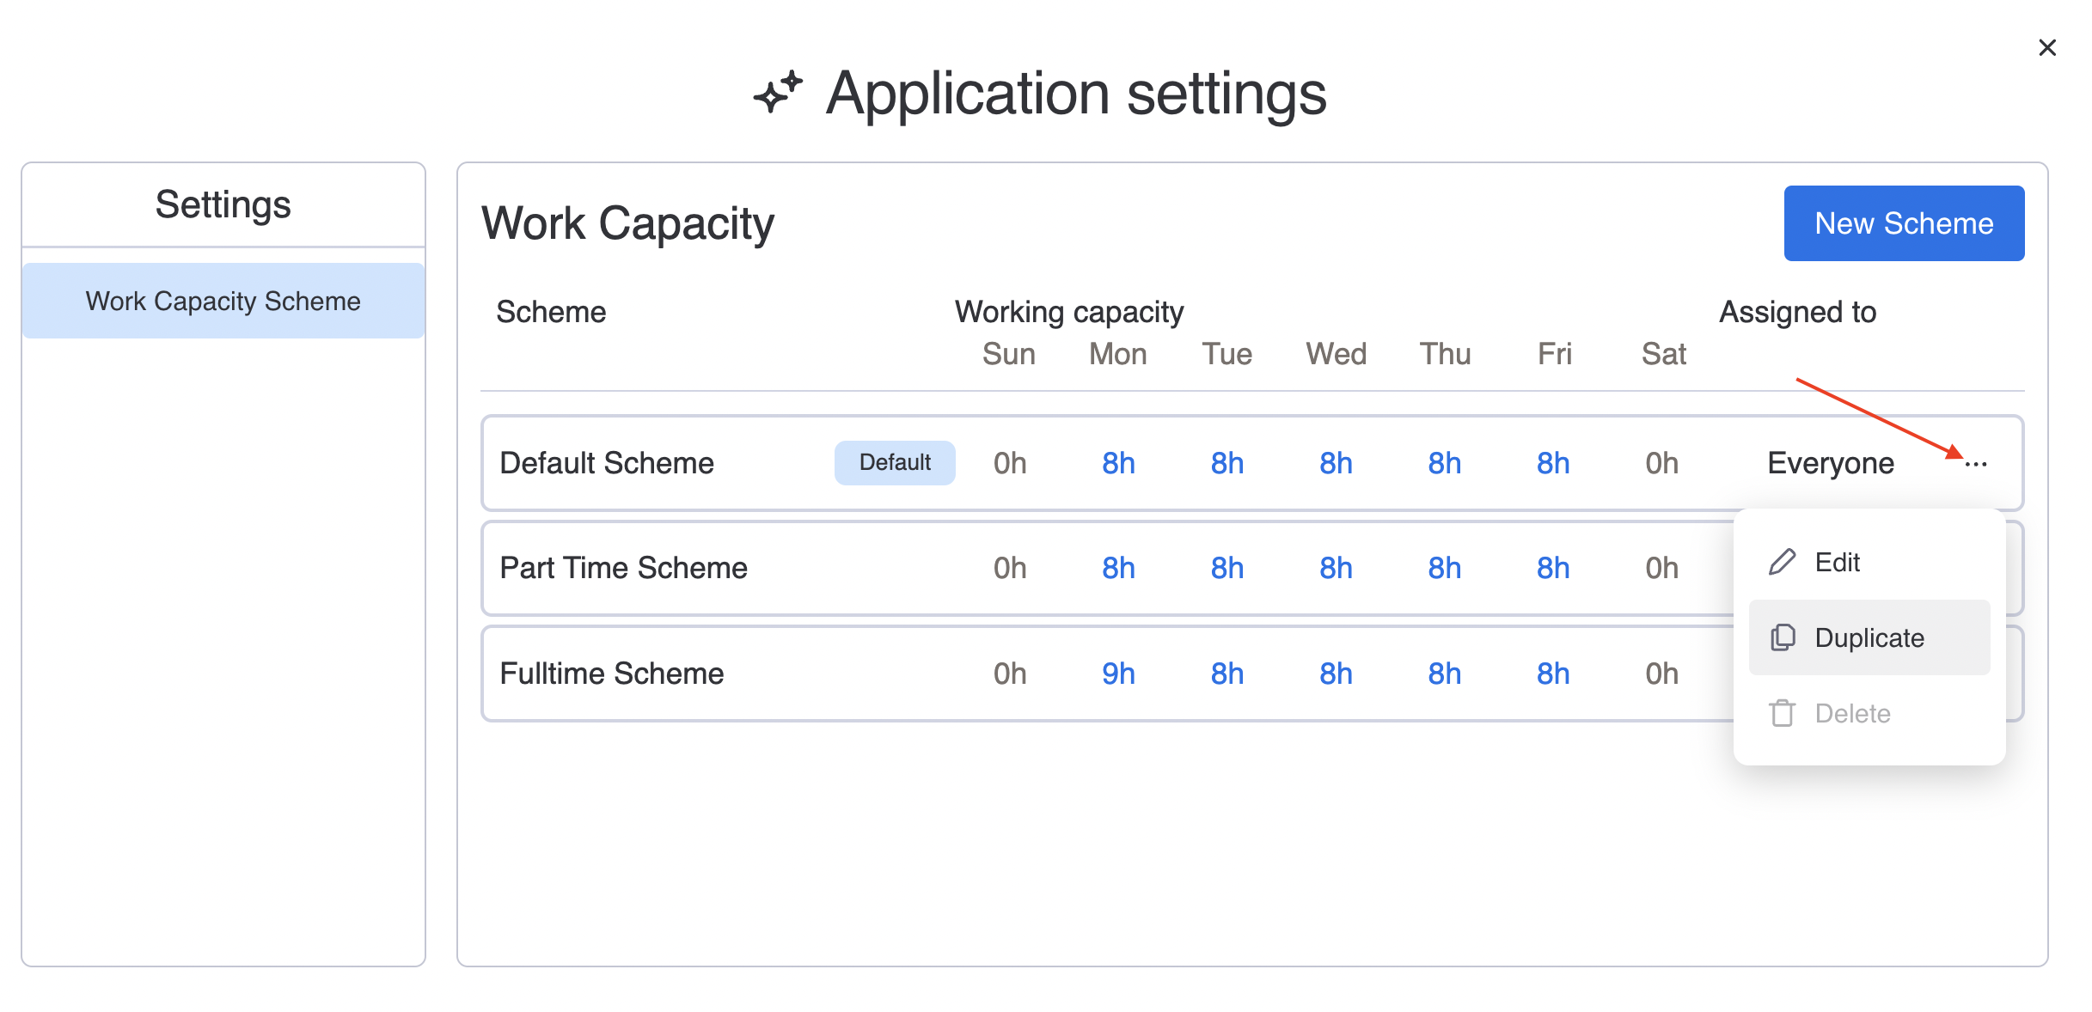Close the Application settings dialog

tap(2046, 47)
